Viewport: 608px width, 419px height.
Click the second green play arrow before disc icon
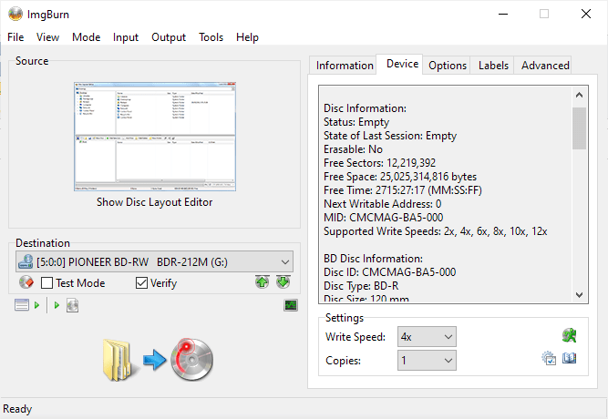(57, 305)
